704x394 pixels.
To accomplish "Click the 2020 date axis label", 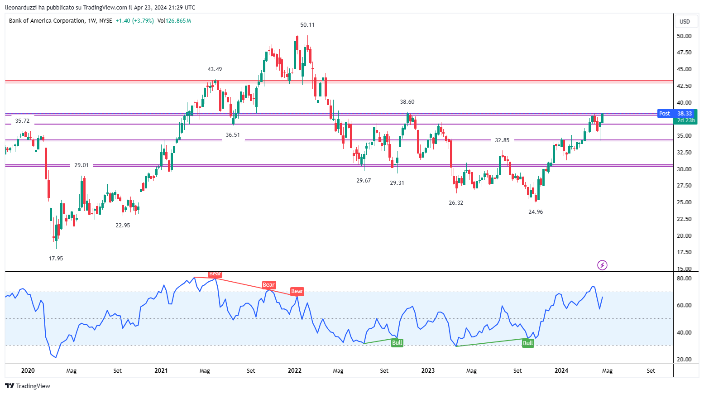I will point(28,370).
